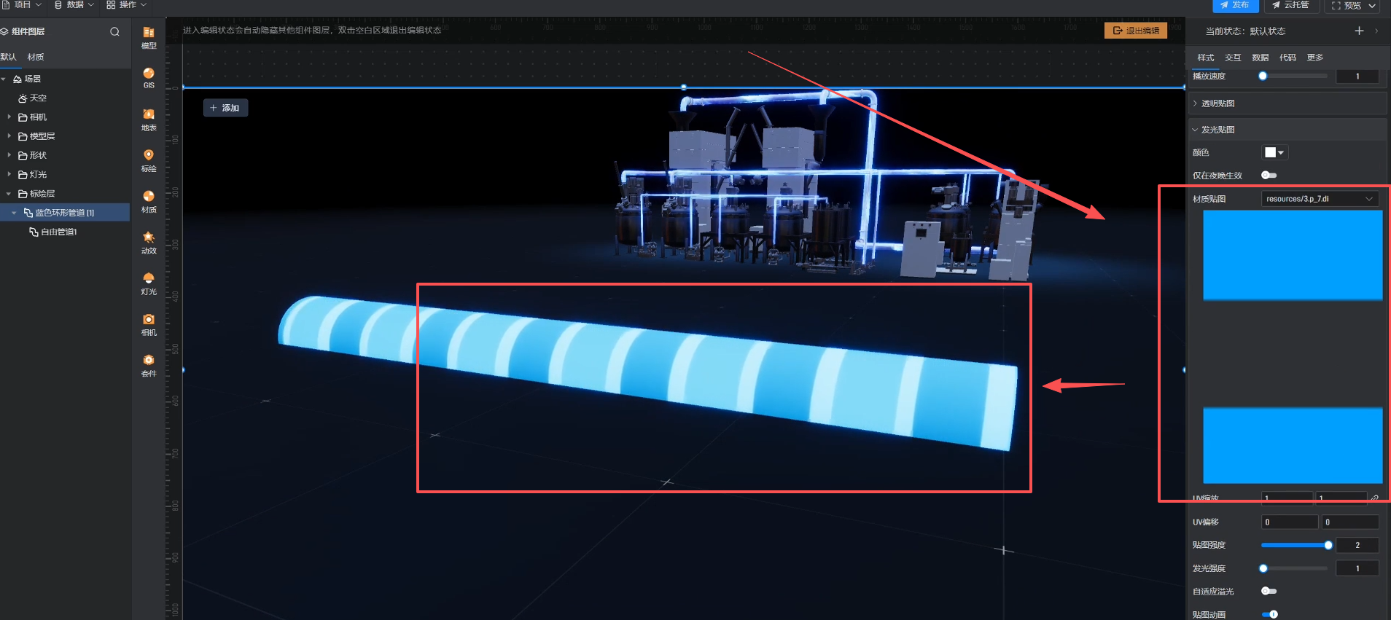Switch to the 交互 tab
Viewport: 1391px width, 620px height.
1233,58
